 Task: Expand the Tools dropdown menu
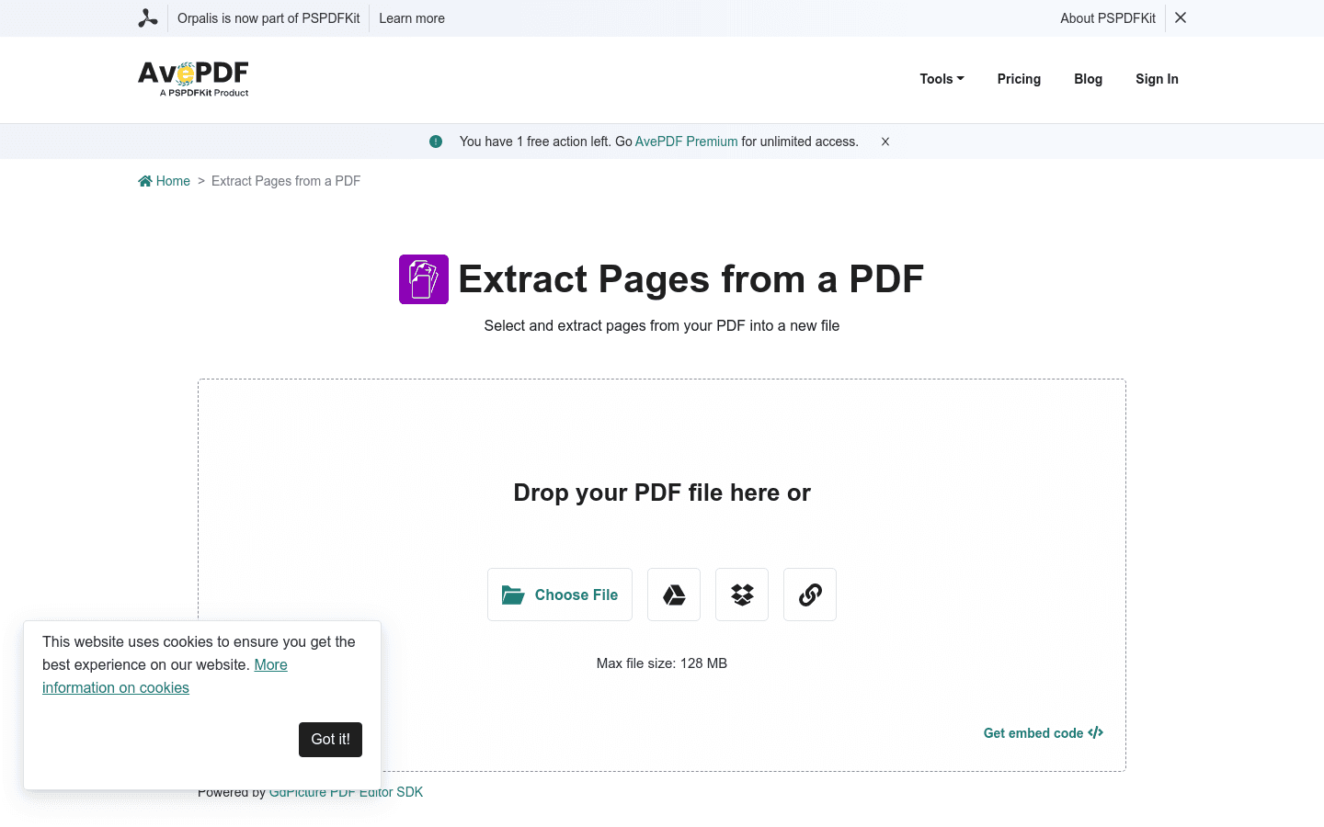pos(941,79)
